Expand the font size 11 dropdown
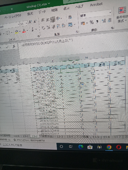128x170 pixels. tap(26, 23)
